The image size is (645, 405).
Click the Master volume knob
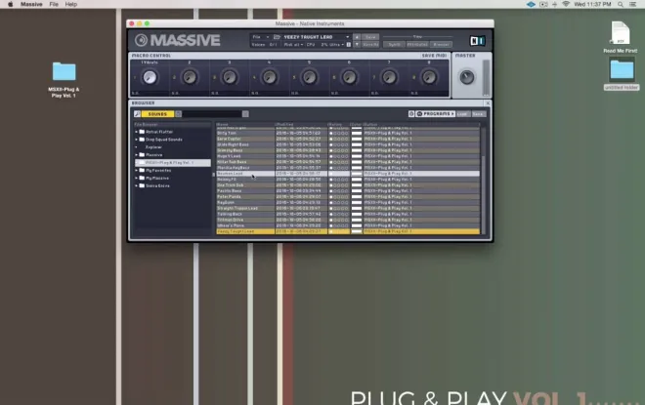[466, 77]
